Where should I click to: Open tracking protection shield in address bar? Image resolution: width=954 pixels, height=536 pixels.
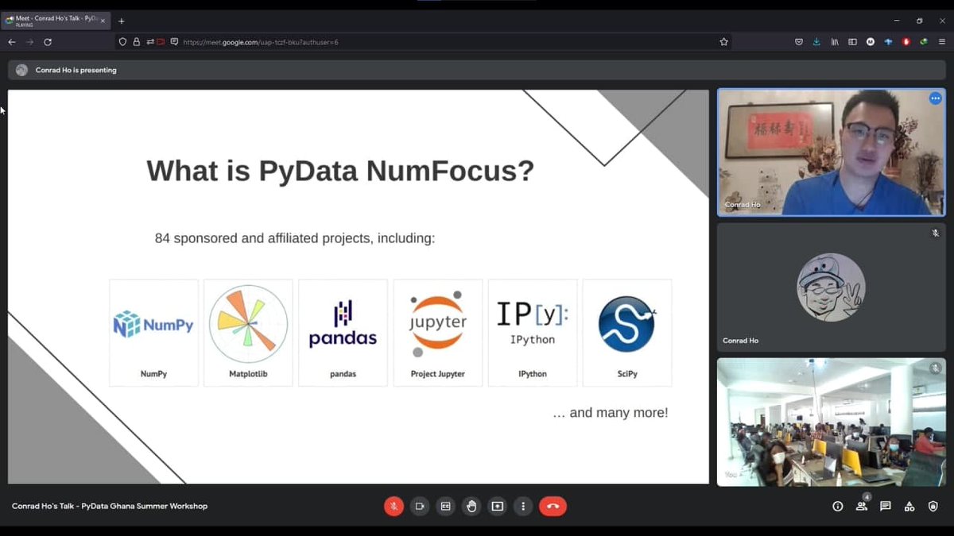(x=122, y=42)
